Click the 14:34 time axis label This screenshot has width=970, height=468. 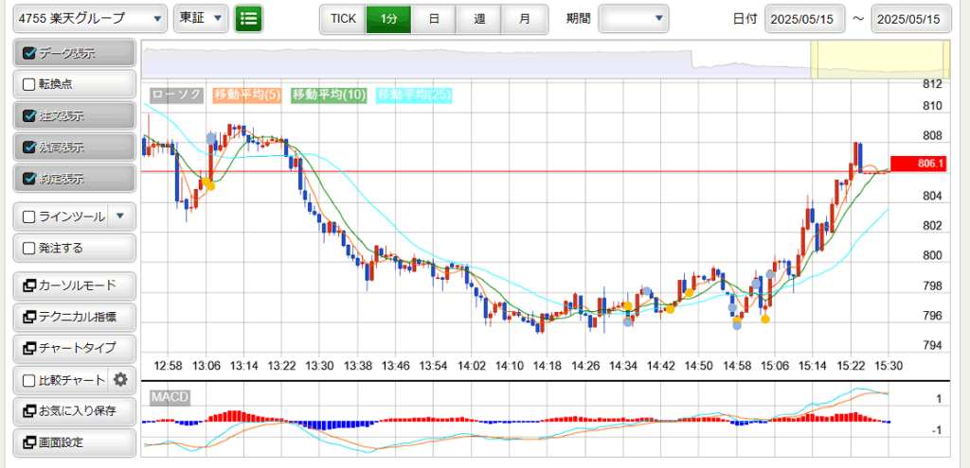pyautogui.click(x=623, y=366)
